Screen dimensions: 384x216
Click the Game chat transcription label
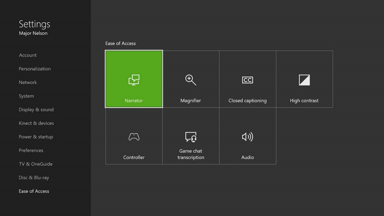[191, 154]
